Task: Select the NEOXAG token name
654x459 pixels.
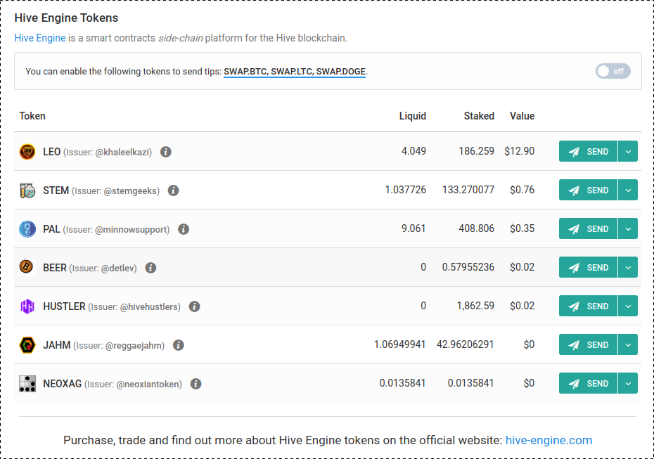Action: (x=62, y=384)
